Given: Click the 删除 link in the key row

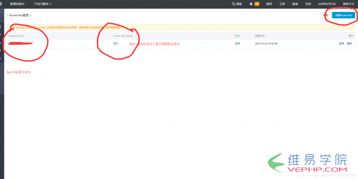Looking at the screenshot, I should 349,43.
